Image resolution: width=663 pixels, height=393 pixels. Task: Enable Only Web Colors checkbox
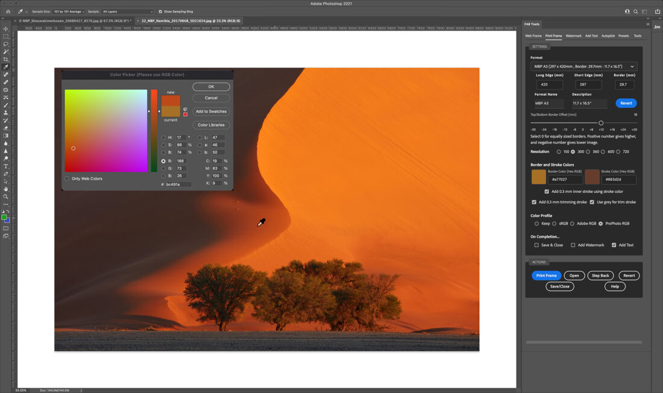tap(67, 178)
